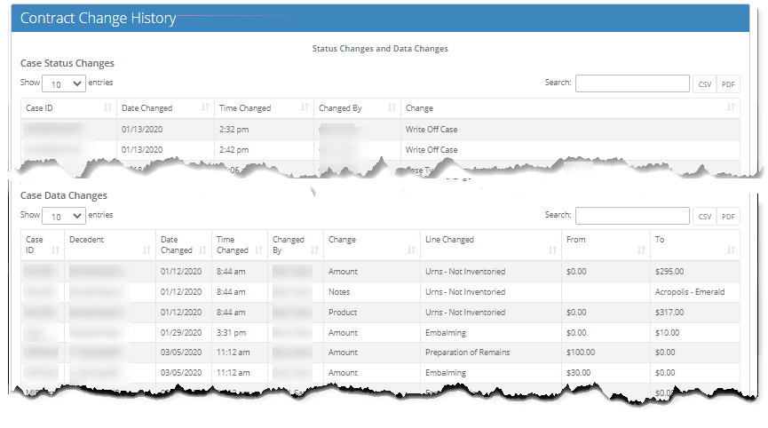Sort Case Data table by Change column
768x428 pixels.
tap(370, 245)
